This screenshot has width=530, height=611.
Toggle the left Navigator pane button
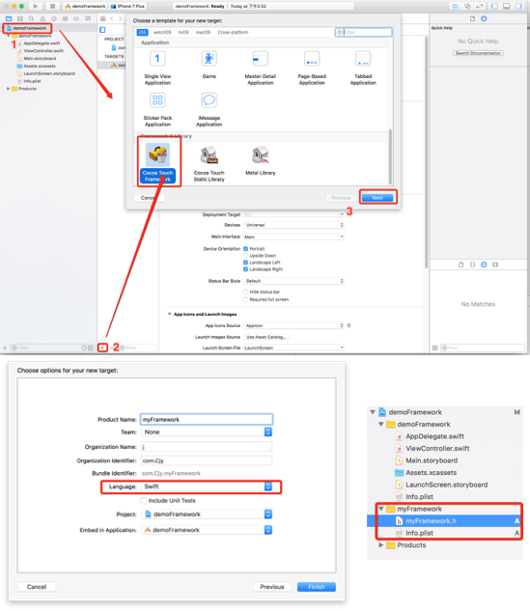pos(494,6)
